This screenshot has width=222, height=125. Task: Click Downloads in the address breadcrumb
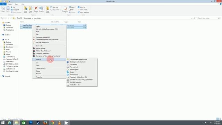pos(28,18)
